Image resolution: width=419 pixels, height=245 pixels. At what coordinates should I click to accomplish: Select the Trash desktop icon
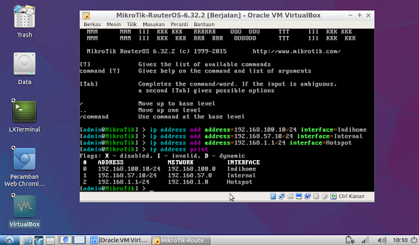click(24, 22)
